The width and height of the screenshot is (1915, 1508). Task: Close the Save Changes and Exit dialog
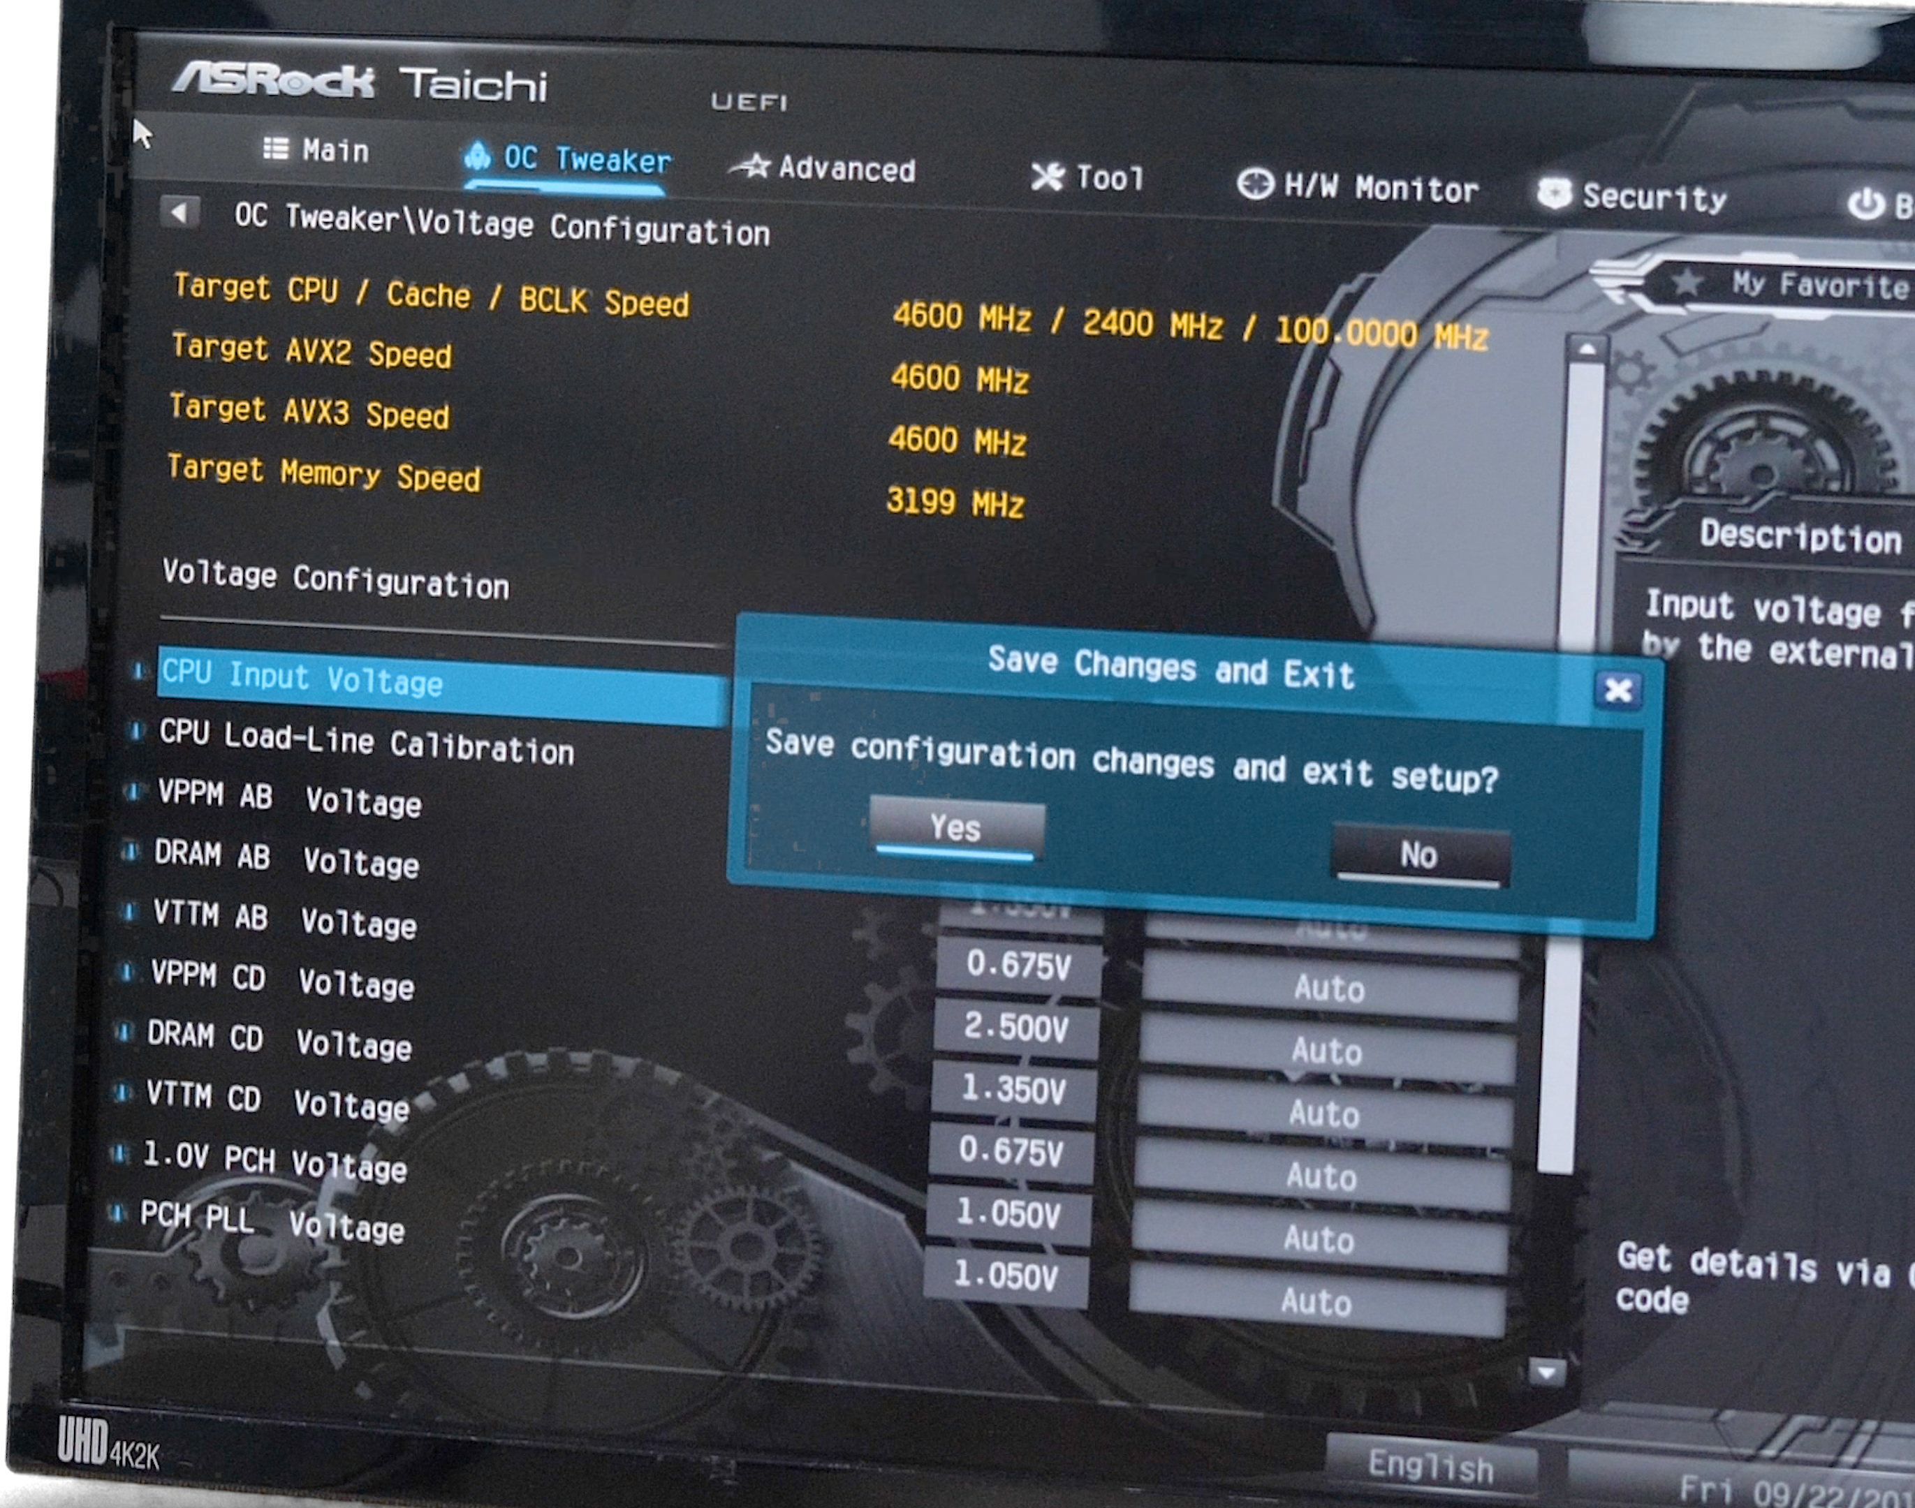[1618, 690]
